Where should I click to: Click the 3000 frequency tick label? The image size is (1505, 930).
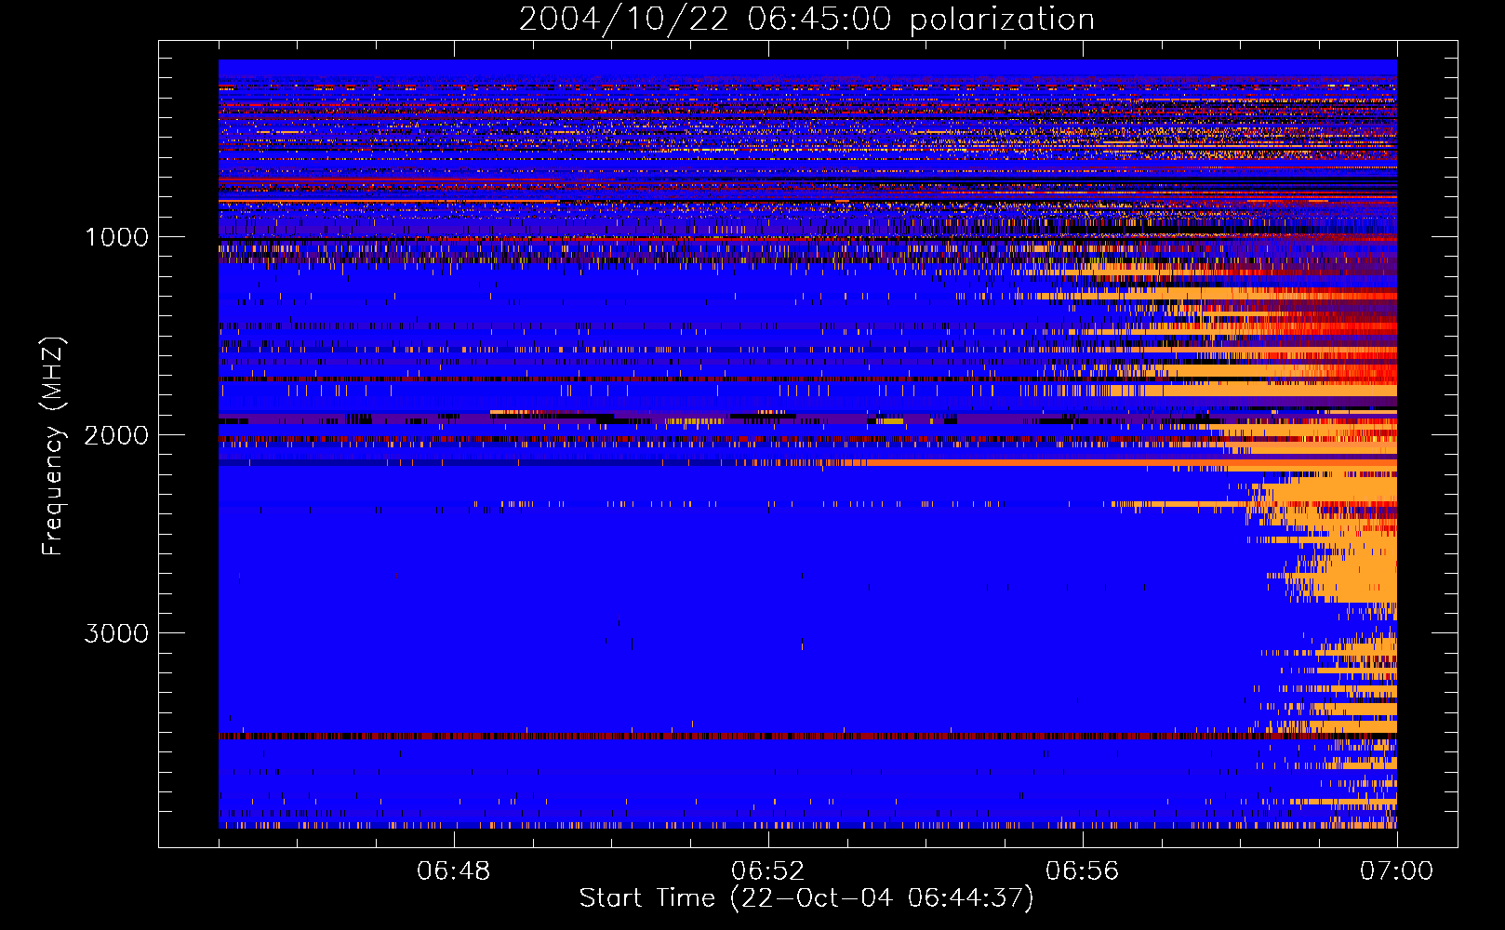pyautogui.click(x=116, y=633)
